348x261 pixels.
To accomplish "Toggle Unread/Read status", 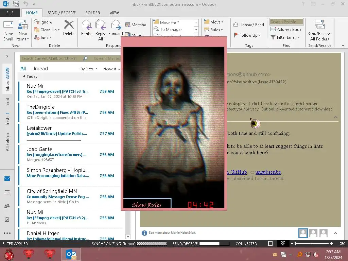I will click(x=248, y=24).
